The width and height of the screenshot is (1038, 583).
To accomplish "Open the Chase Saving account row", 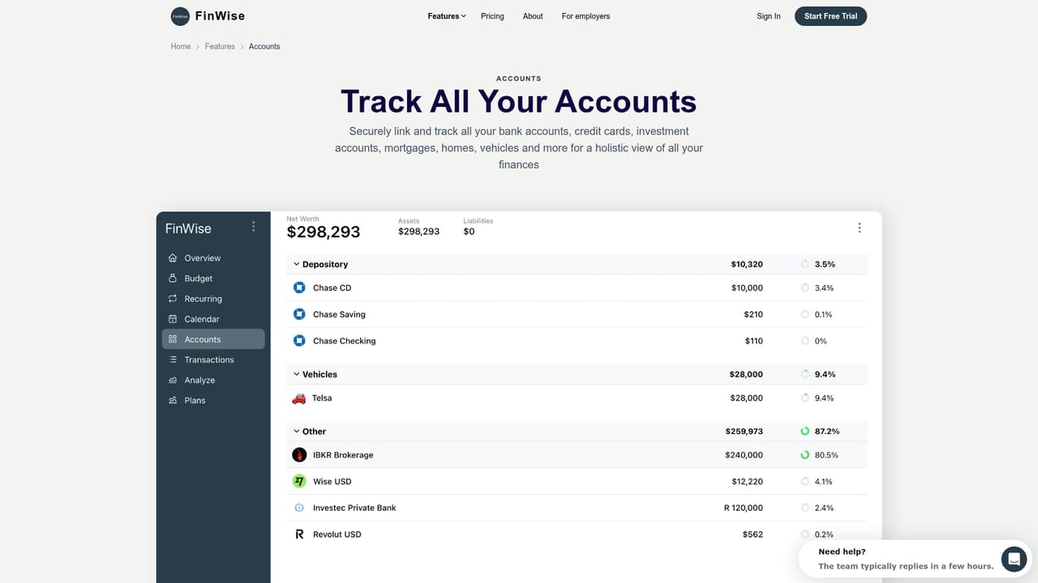I will pyautogui.click(x=577, y=314).
